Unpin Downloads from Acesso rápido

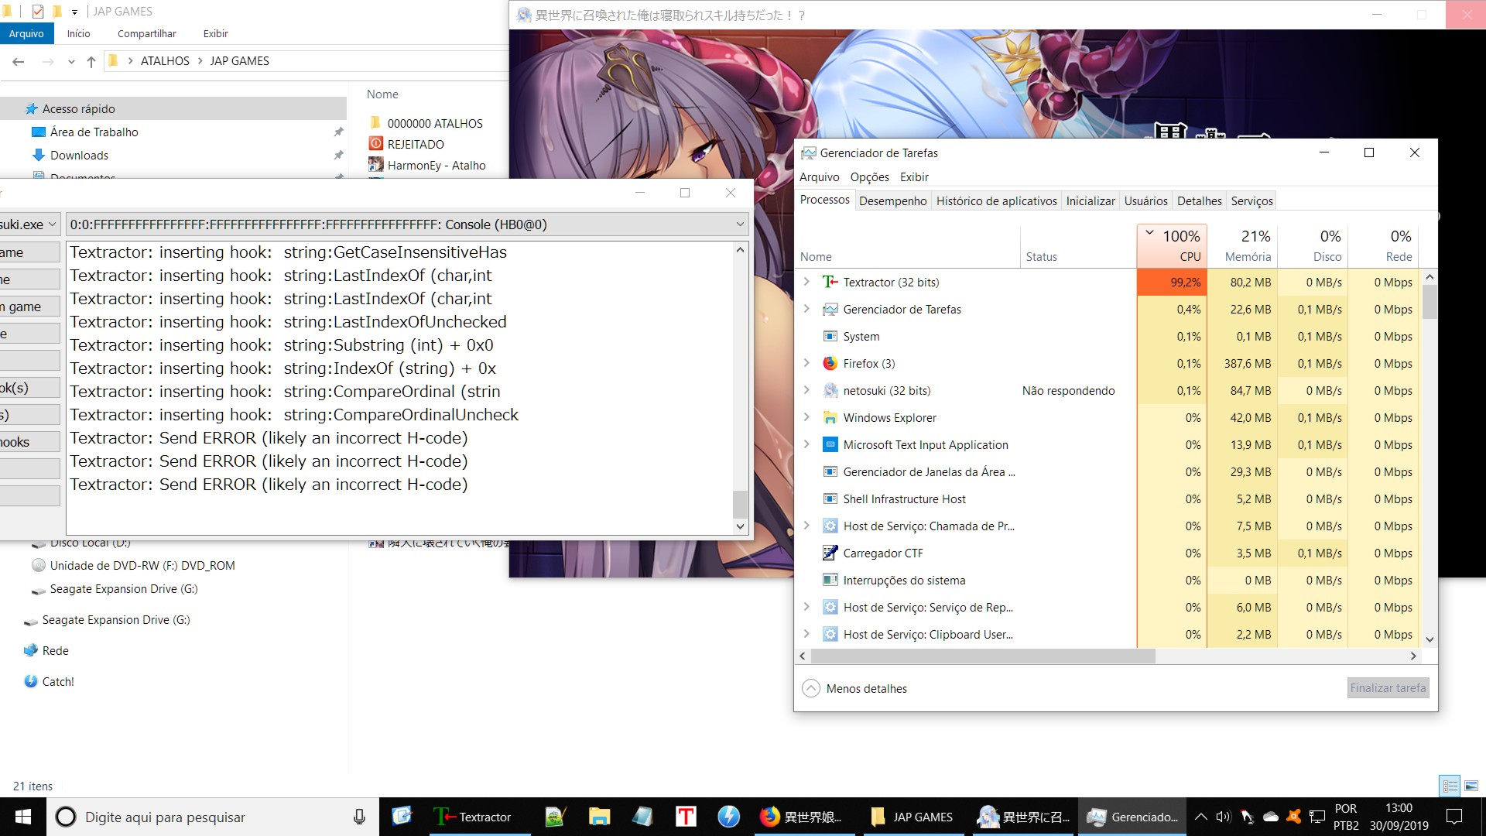[338, 155]
